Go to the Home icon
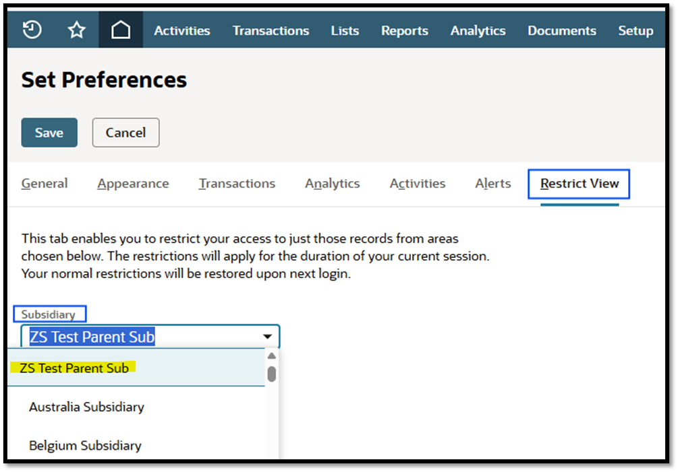Image resolution: width=678 pixels, height=472 pixels. [121, 30]
